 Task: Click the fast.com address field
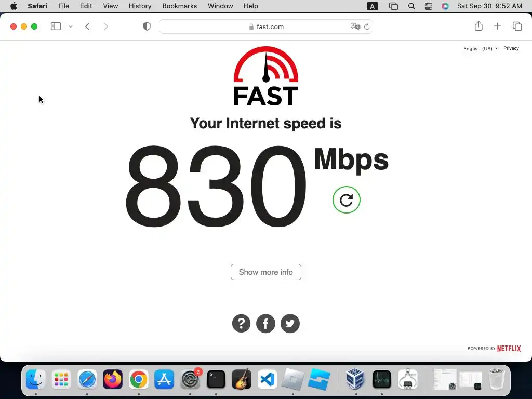[x=266, y=26]
